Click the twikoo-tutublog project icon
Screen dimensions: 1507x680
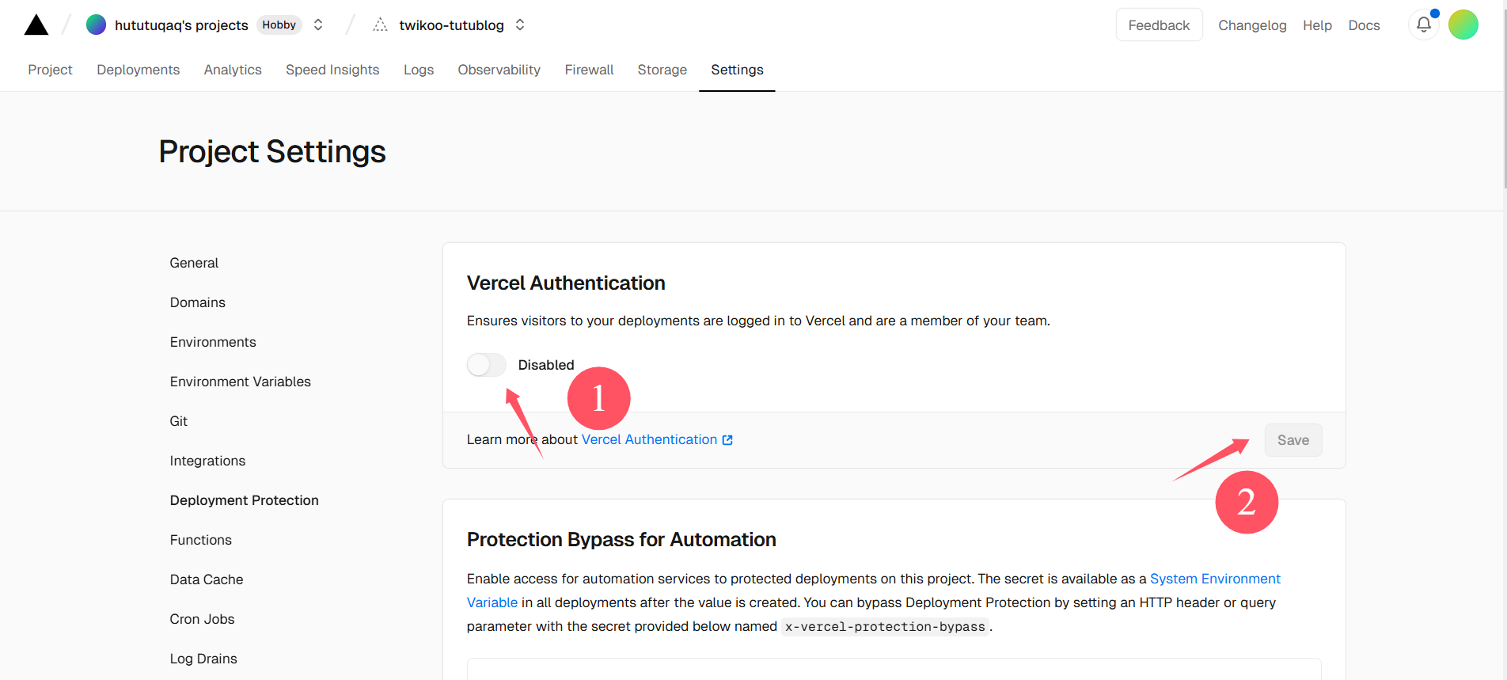[x=381, y=25]
